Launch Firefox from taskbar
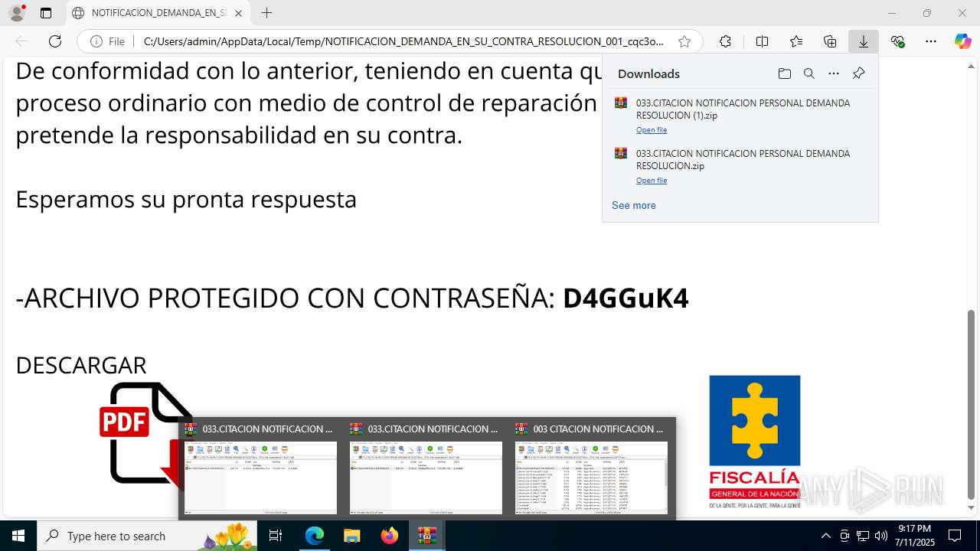 [390, 536]
